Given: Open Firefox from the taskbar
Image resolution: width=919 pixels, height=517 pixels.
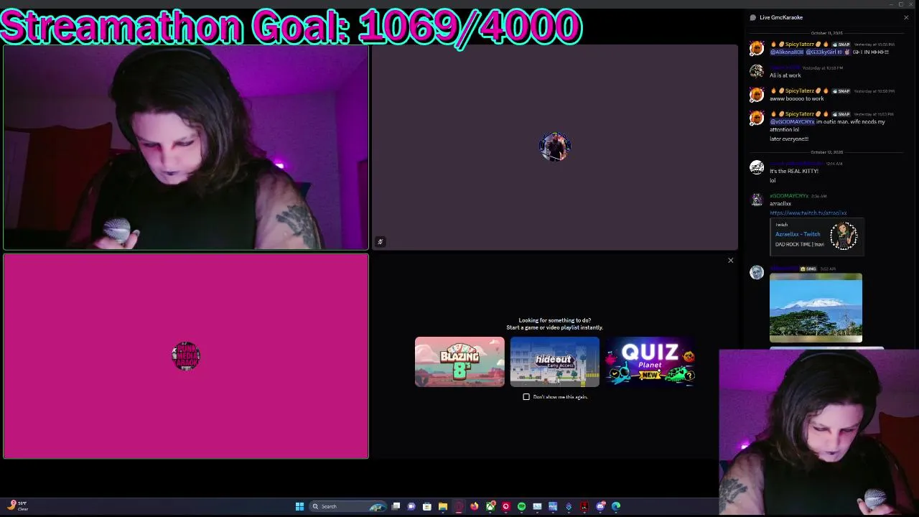Looking at the screenshot, I should tap(475, 506).
